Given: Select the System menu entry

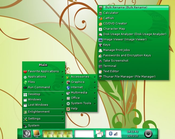Looking at the screenshot, I should click(44, 126).
